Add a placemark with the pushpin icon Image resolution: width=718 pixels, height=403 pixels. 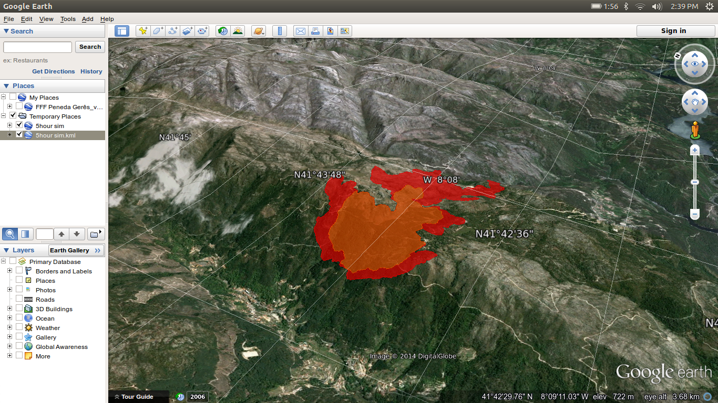(x=143, y=31)
